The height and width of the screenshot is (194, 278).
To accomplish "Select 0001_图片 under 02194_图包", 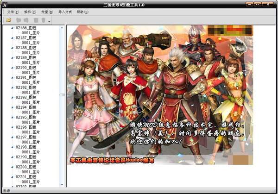I will [x=31, y=112].
